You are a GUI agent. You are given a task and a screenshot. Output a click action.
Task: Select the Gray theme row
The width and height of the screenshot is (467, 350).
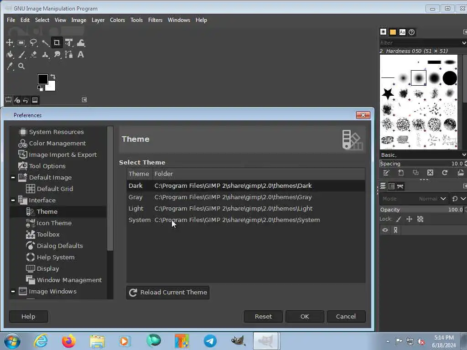(x=246, y=197)
